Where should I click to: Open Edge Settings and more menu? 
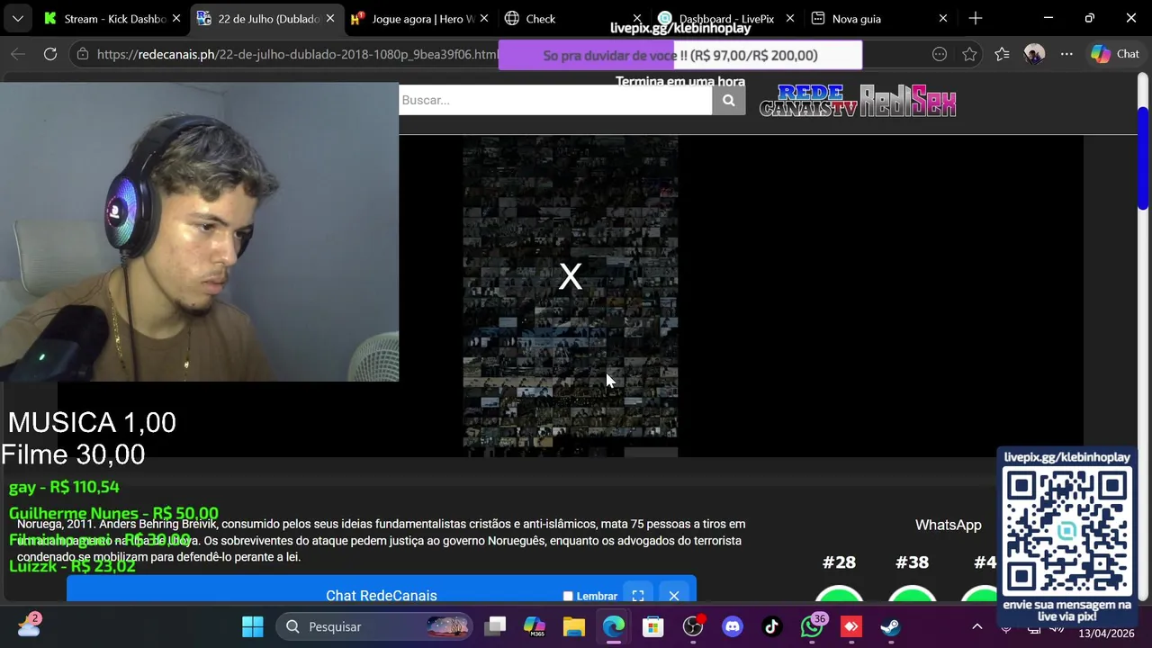click(x=1066, y=54)
